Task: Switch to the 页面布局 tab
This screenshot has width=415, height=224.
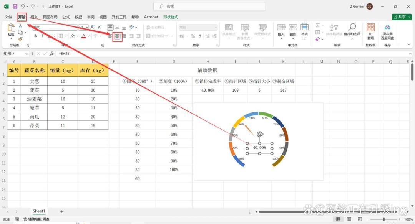Action: pyautogui.click(x=50, y=17)
